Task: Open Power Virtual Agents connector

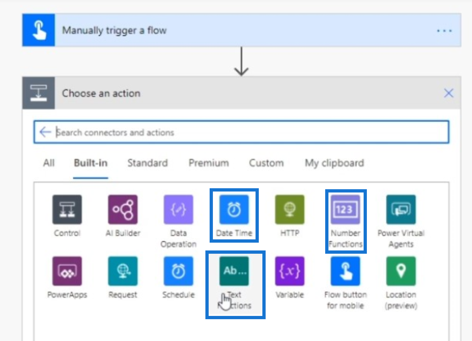Action: tap(401, 209)
